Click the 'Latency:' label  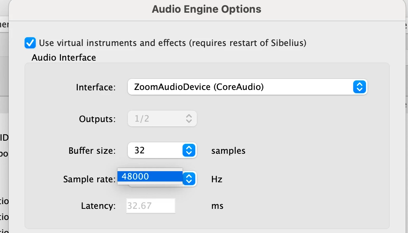point(98,206)
